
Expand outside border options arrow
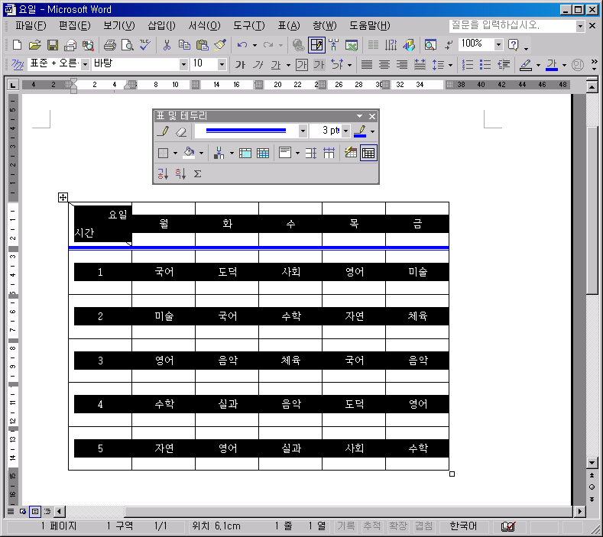coord(175,154)
